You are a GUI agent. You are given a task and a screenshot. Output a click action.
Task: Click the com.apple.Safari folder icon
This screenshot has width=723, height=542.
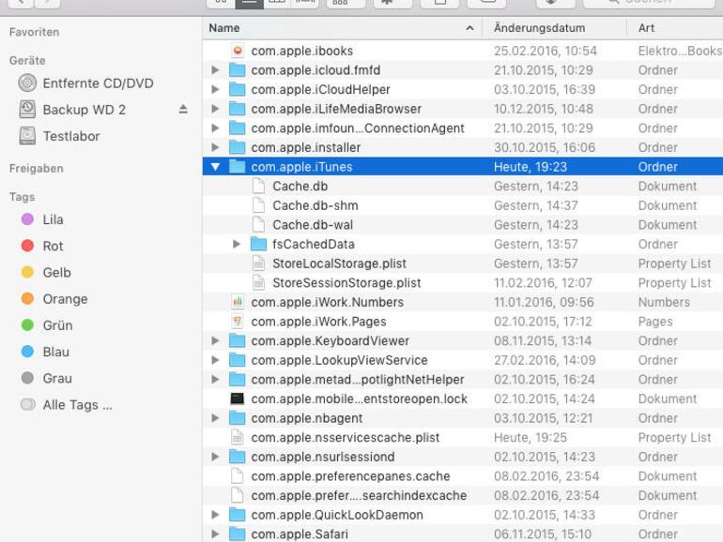(237, 534)
